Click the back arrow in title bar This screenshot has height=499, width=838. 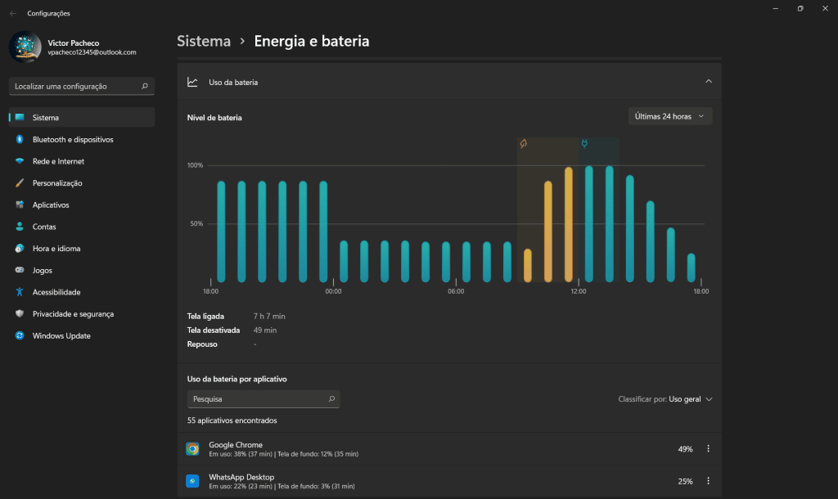tap(12, 13)
